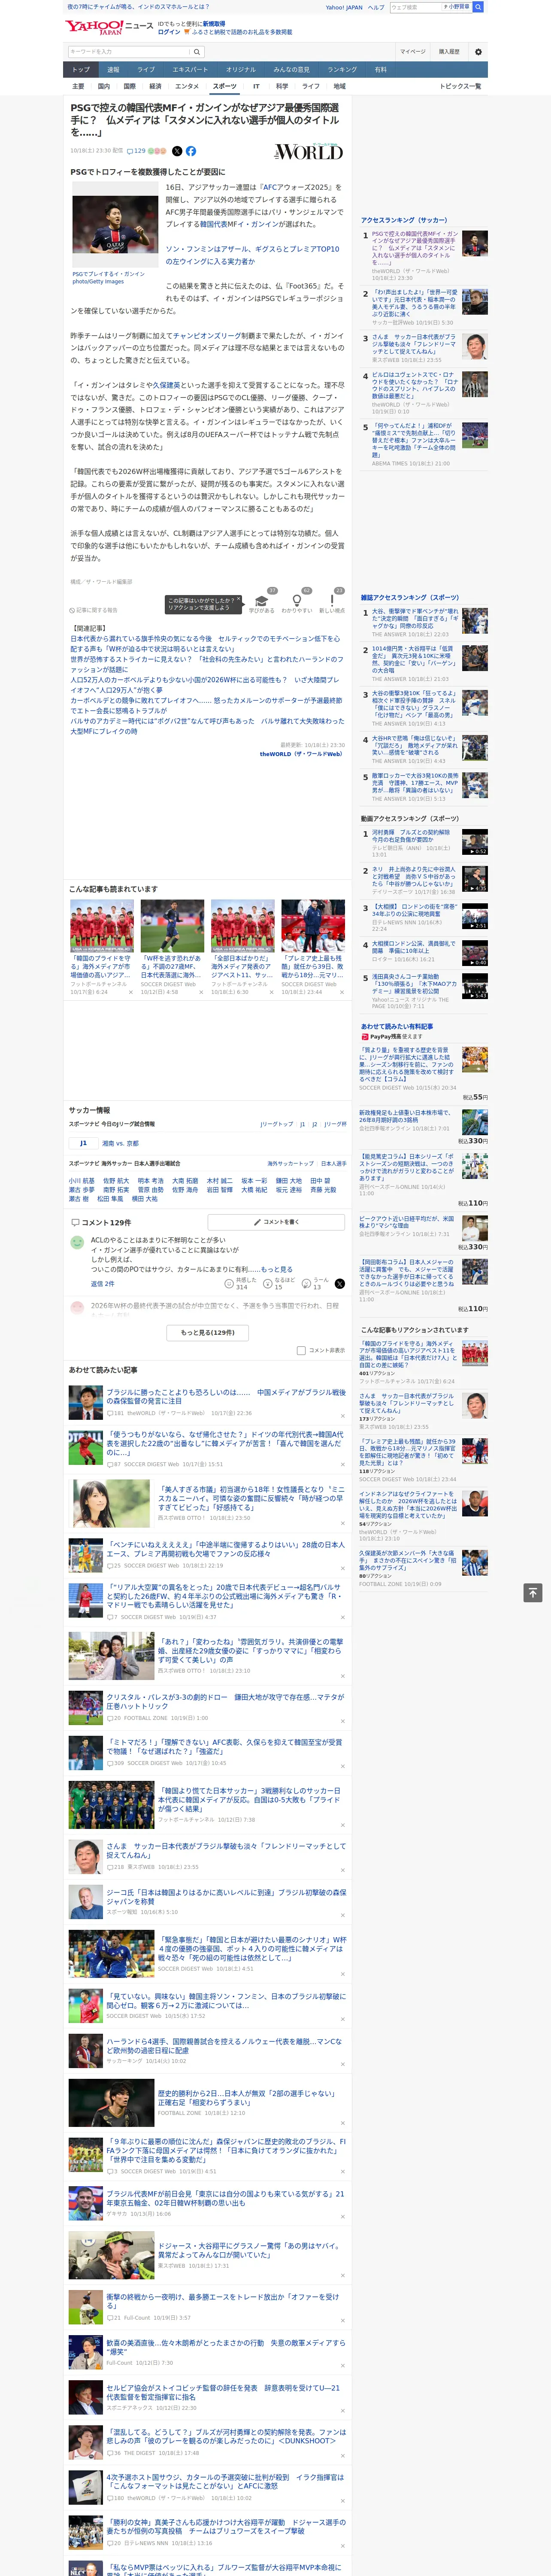Click the Yahoo! JAPAN News logo
The image size is (551, 2576).
109,27
